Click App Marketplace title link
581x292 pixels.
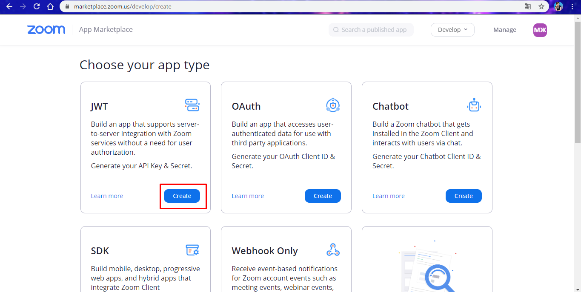click(x=106, y=29)
